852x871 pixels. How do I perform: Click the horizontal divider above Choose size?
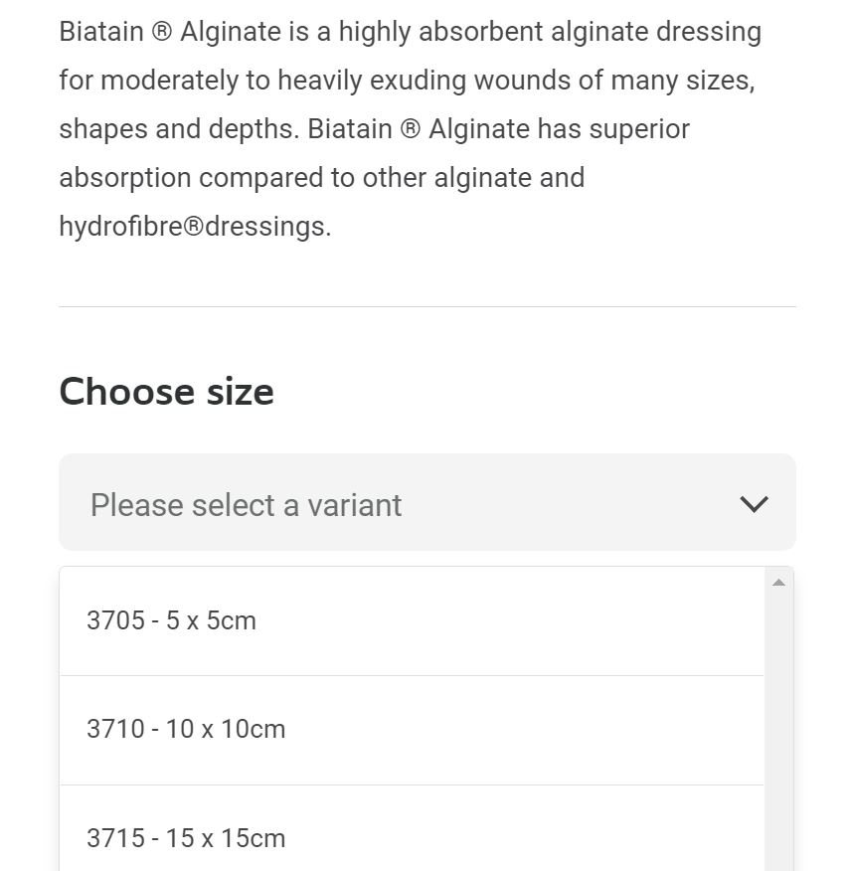[426, 307]
